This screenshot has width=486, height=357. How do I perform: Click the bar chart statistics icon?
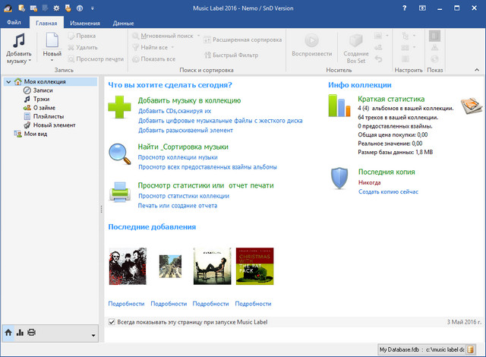pos(339,106)
